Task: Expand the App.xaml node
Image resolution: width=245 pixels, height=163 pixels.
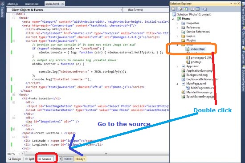Action: tap(177, 66)
